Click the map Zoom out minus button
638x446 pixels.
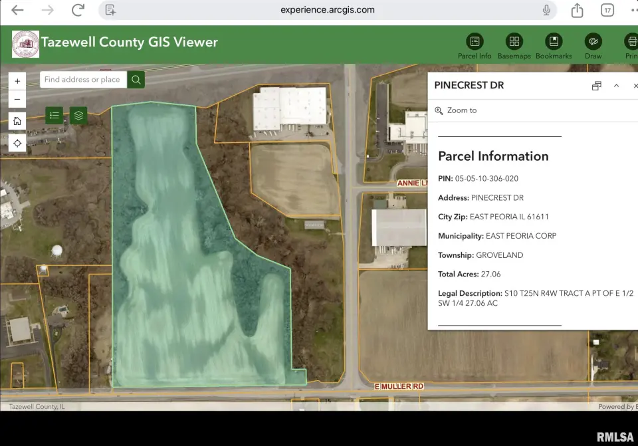(x=17, y=100)
